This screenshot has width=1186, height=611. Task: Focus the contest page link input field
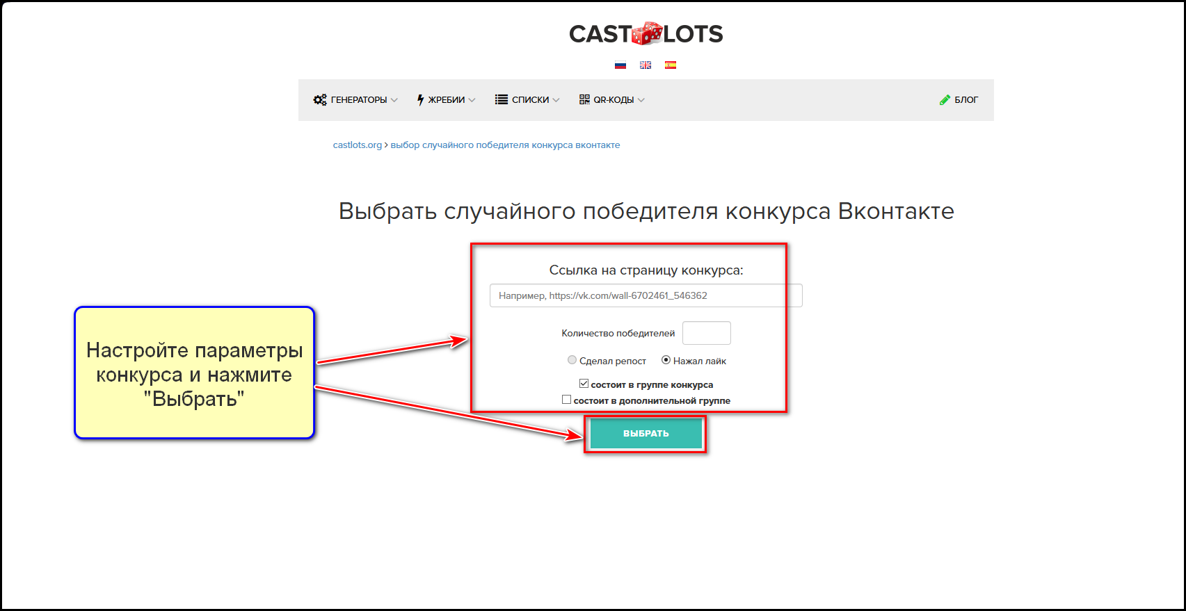[x=646, y=295]
